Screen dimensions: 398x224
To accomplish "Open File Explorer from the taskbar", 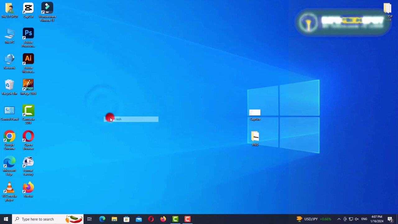I will pos(114,219).
